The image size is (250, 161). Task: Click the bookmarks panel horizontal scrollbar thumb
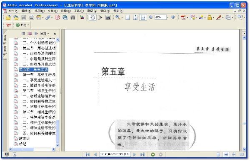click(x=23, y=149)
